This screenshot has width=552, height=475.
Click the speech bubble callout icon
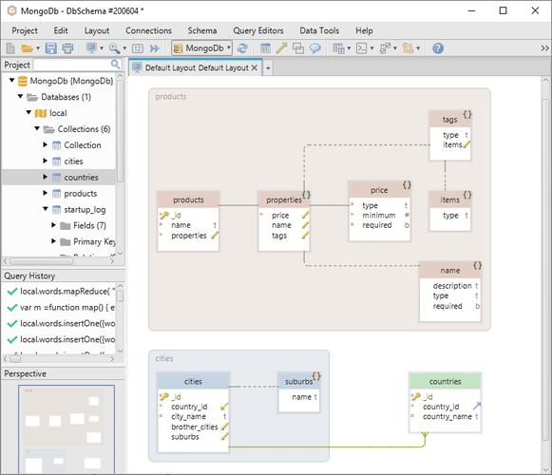315,48
